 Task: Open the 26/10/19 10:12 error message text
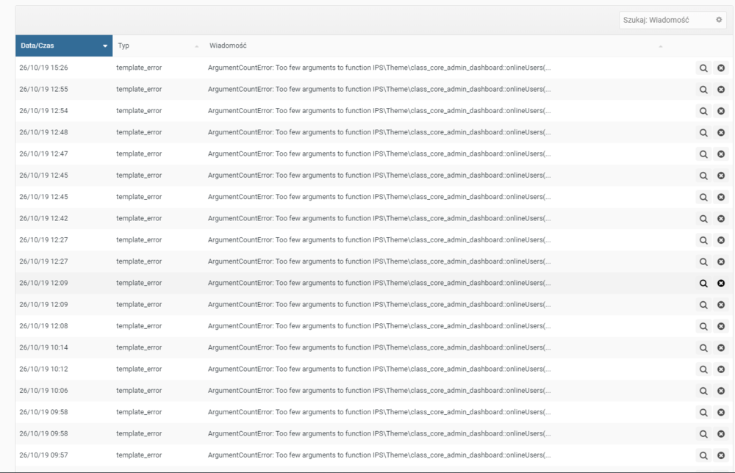(x=379, y=369)
